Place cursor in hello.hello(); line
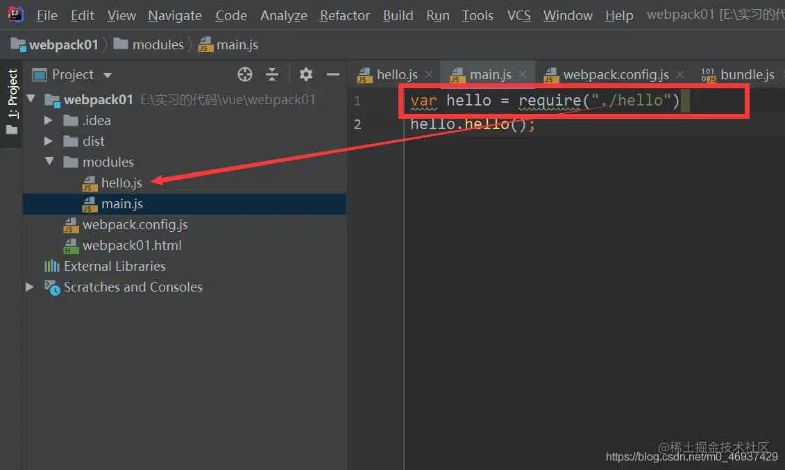This screenshot has height=470, width=785. (472, 124)
